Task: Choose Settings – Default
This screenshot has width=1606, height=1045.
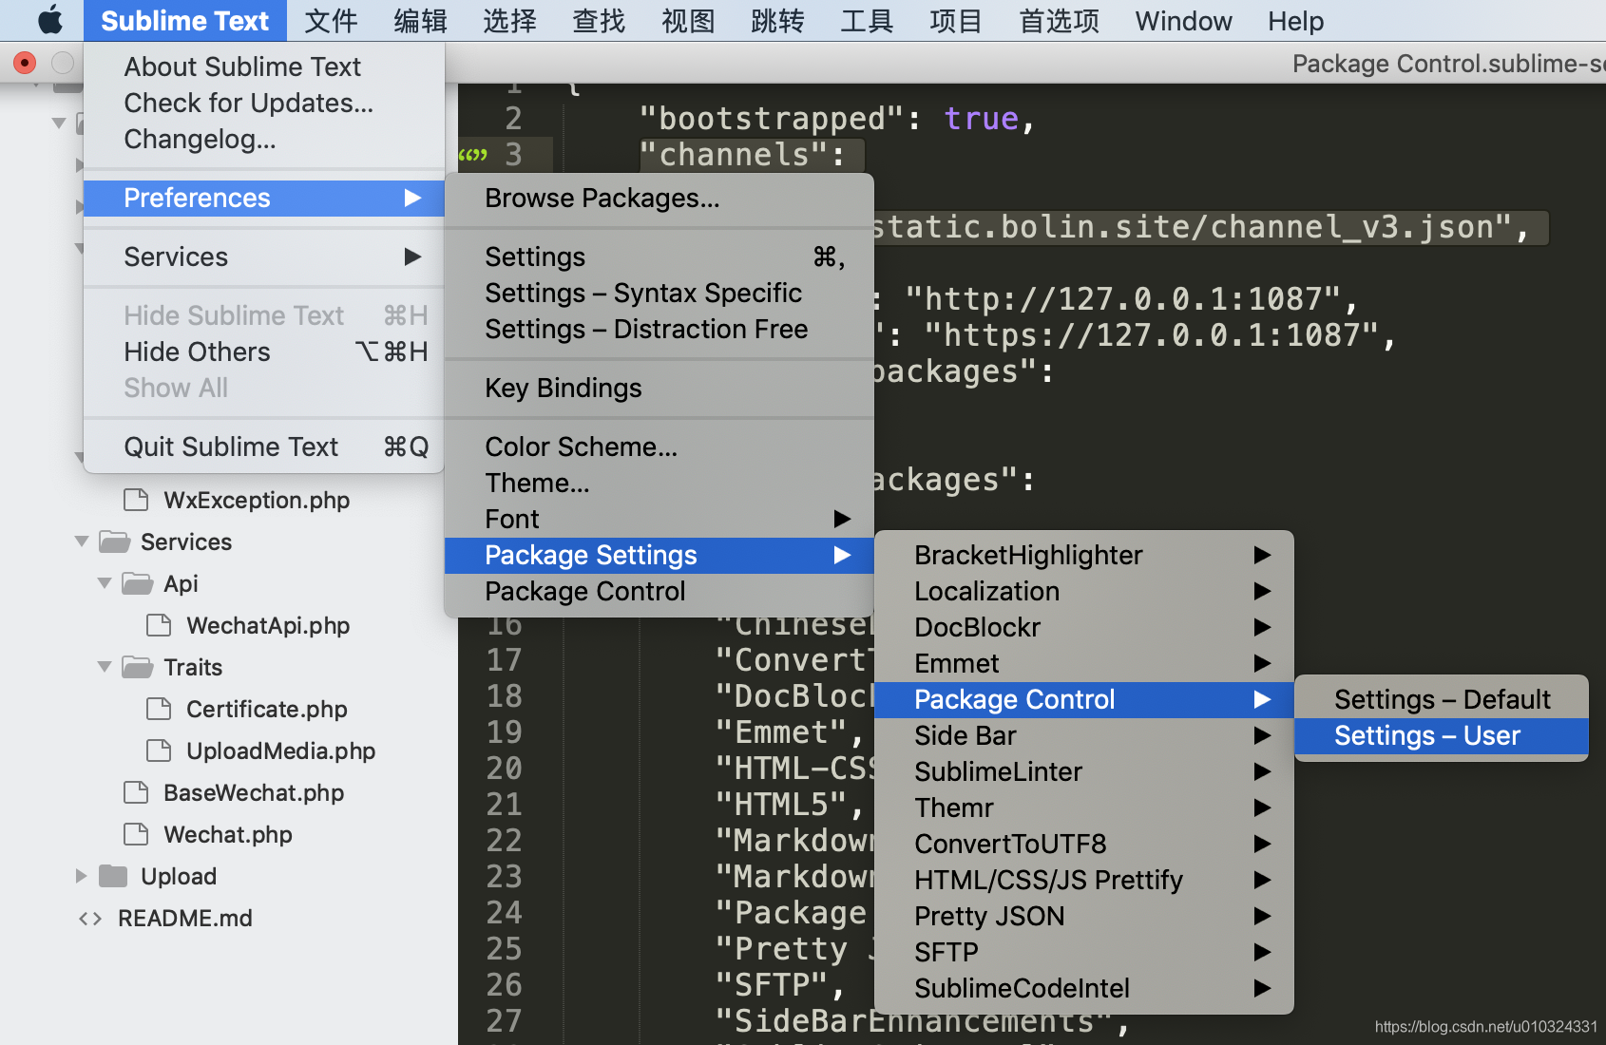Action: coord(1442,699)
